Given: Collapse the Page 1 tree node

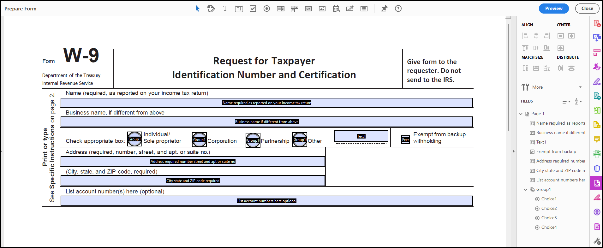Looking at the screenshot, I should pyautogui.click(x=521, y=114).
